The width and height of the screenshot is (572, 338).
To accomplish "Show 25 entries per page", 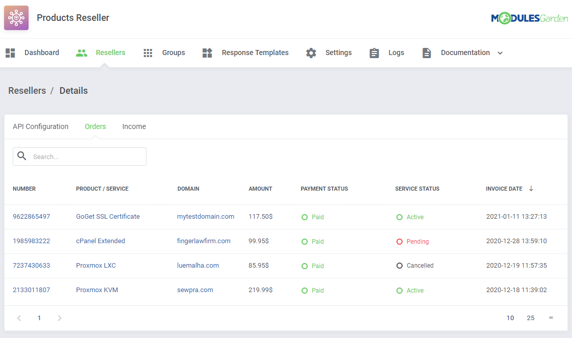I will point(530,318).
